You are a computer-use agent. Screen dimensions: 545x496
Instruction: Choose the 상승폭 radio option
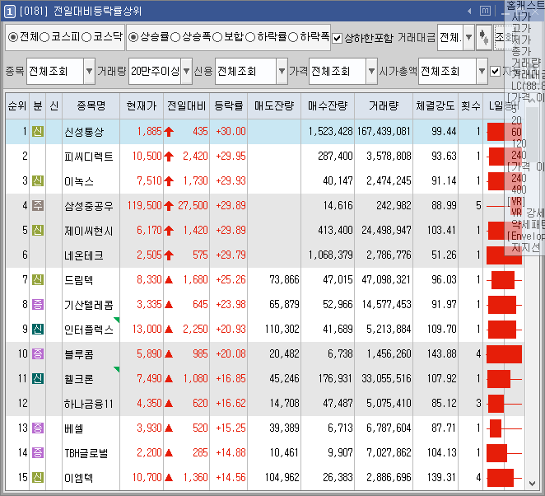click(175, 37)
